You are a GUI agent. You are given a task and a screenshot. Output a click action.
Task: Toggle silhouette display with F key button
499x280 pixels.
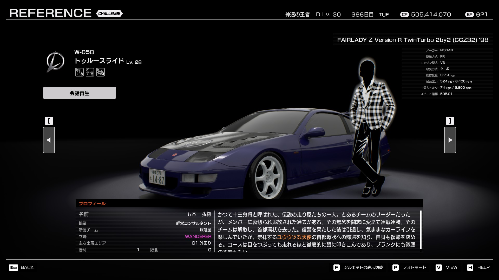click(x=336, y=268)
